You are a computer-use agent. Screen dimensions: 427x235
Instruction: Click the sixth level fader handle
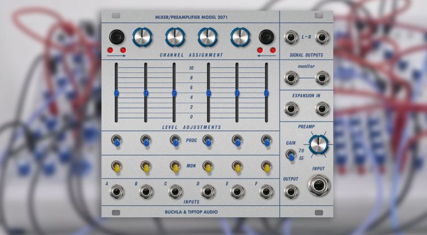click(x=266, y=93)
